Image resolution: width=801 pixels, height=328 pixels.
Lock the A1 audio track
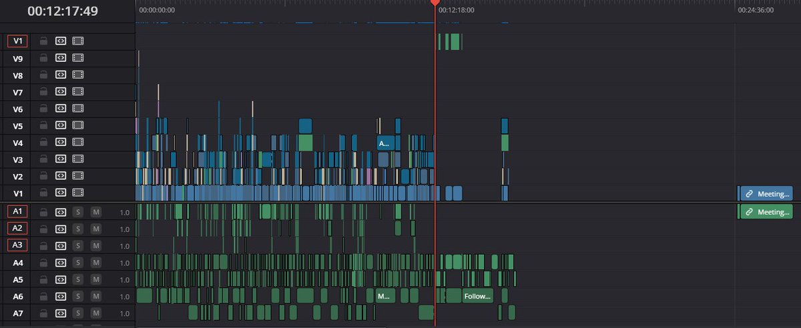43,211
